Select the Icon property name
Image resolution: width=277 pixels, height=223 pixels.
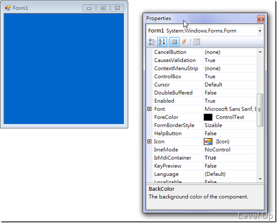(x=159, y=141)
